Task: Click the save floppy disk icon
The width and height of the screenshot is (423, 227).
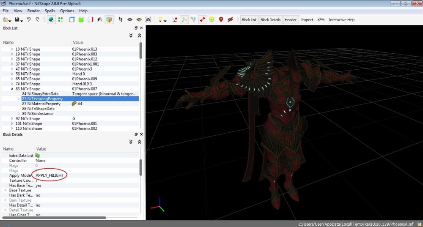Action: (x=17, y=20)
